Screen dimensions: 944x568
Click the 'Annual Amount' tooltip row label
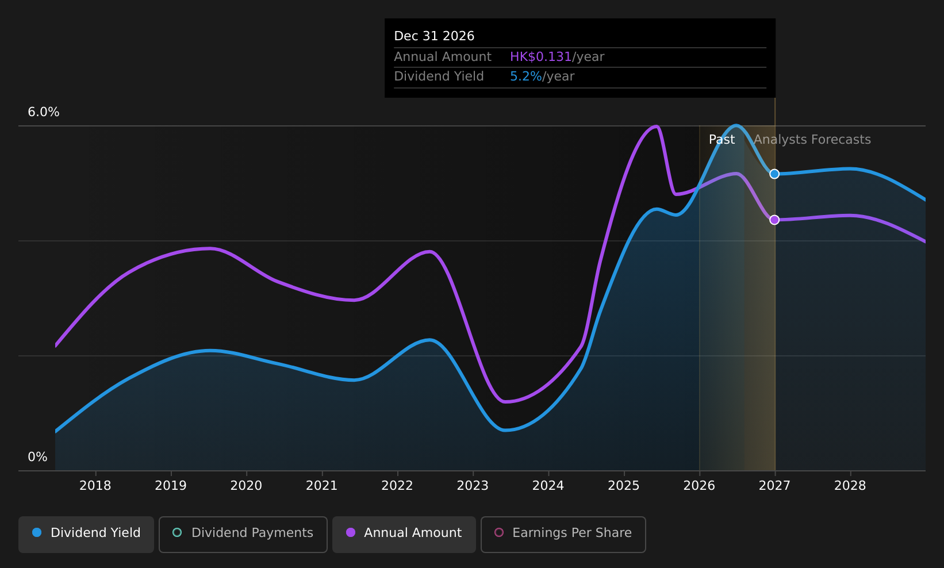[443, 57]
